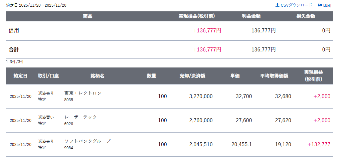
Task: Click the 数量 column header
Action: (152, 76)
